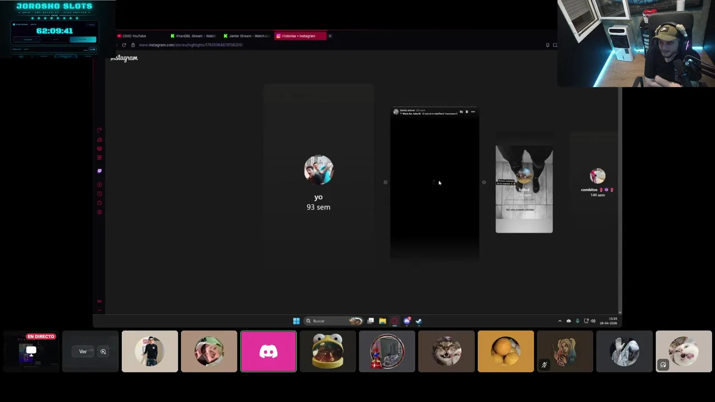Open the story three-dots options menu
The height and width of the screenshot is (402, 715).
click(x=473, y=112)
